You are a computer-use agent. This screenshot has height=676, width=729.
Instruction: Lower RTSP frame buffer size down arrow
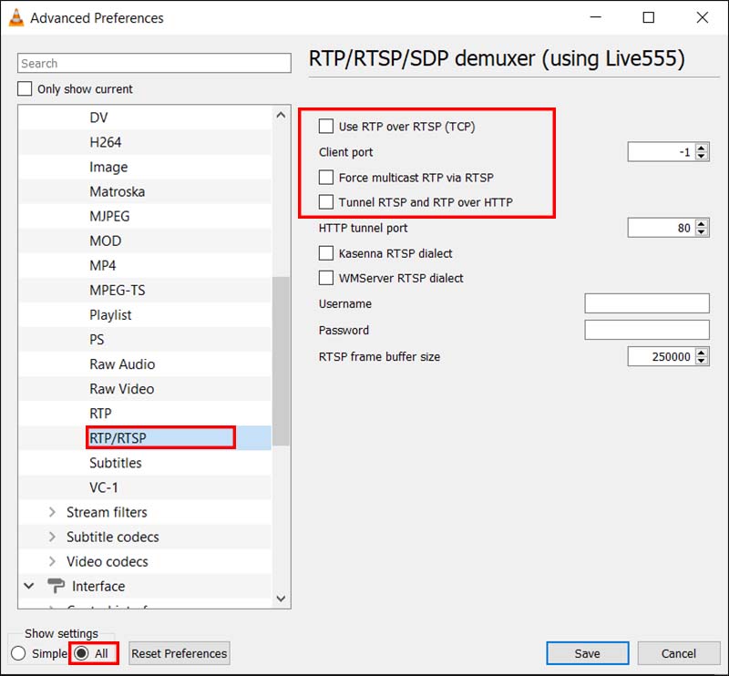tap(702, 361)
